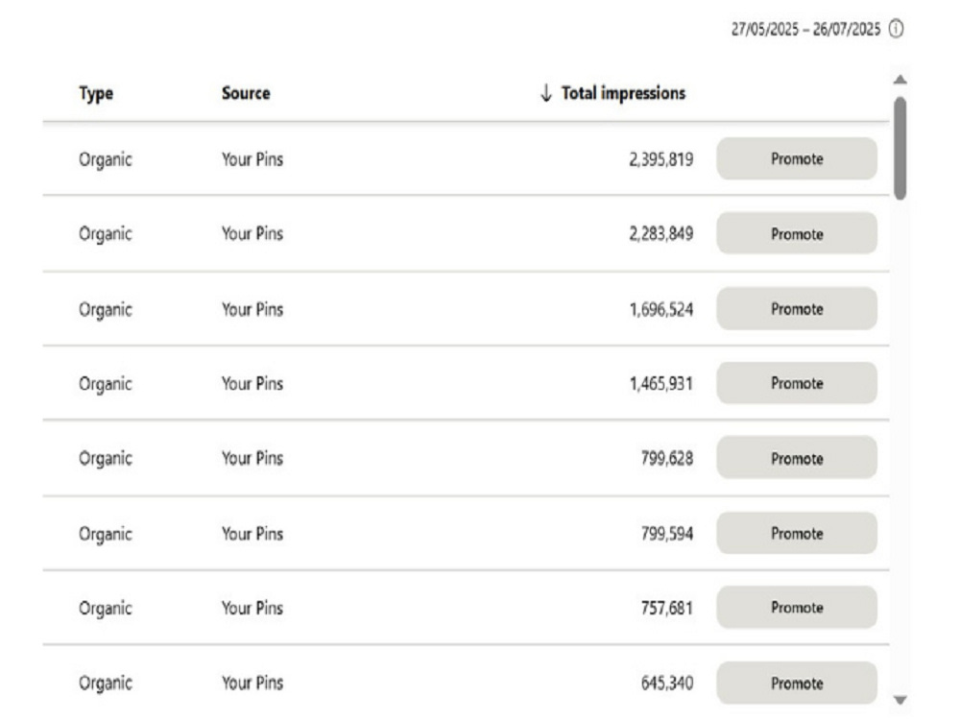
Task: Click Organic in the 799,628 row
Action: [x=106, y=460]
